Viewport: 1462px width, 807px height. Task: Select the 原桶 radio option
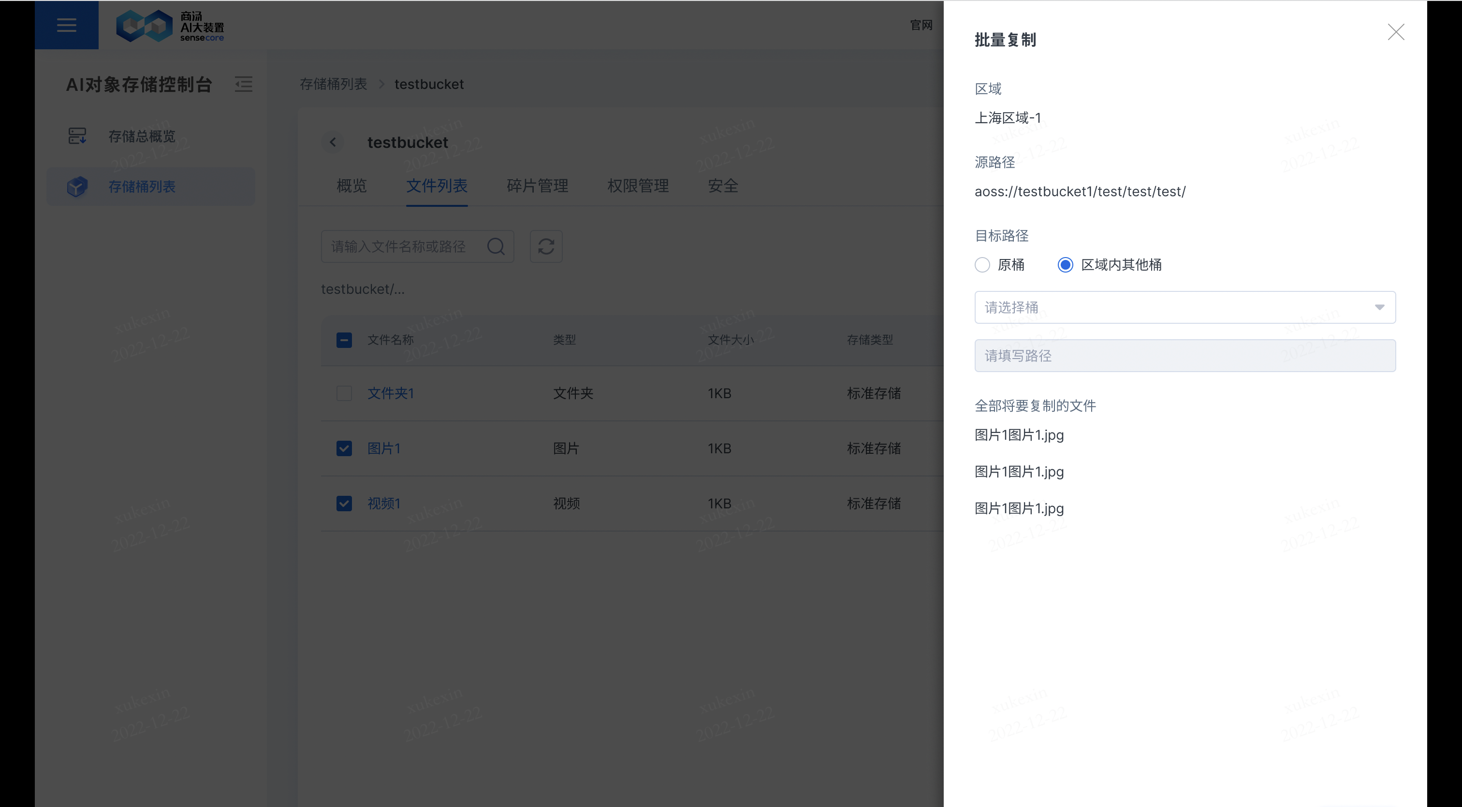point(982,265)
